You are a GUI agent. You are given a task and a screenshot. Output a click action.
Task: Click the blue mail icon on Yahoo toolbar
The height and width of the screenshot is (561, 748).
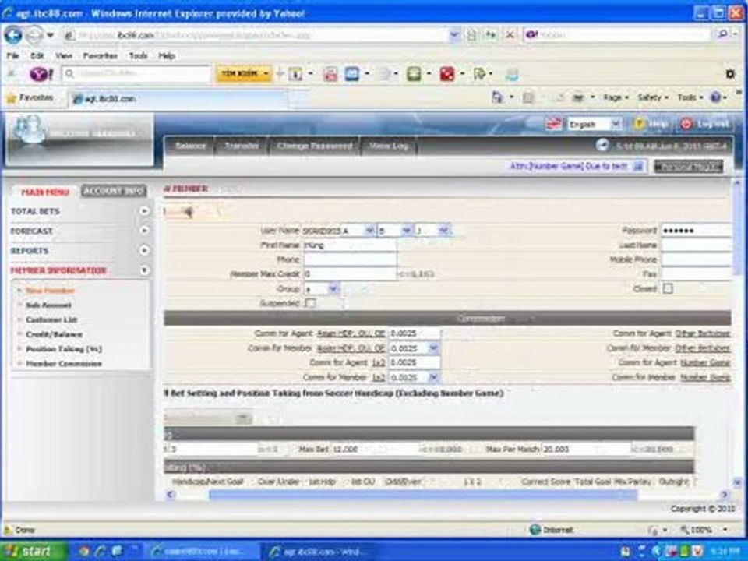351,74
